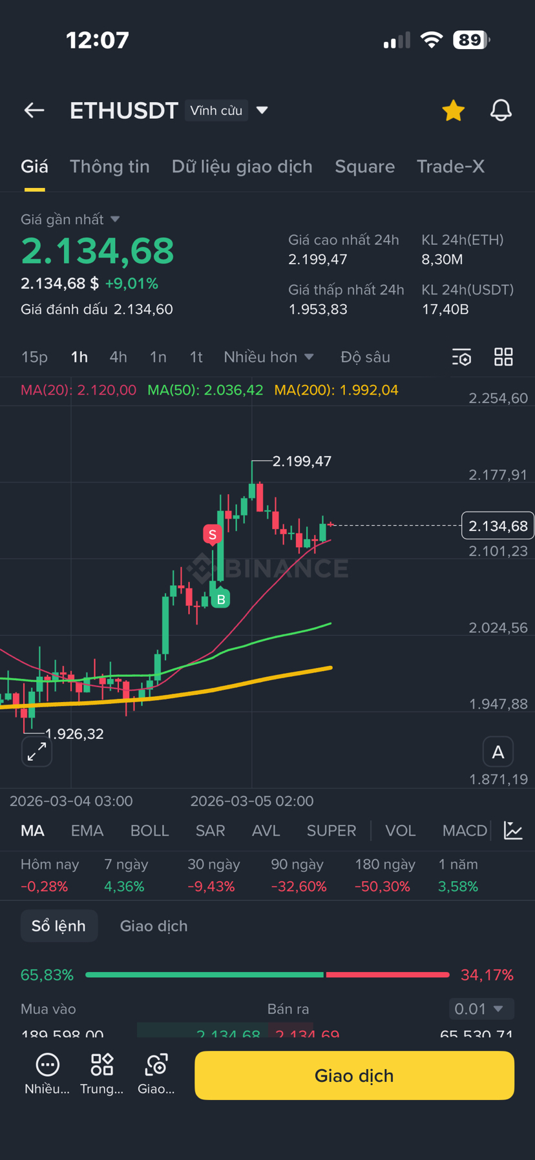
Task: Tap 180 ngày -50,30% performance
Action: pyautogui.click(x=384, y=875)
